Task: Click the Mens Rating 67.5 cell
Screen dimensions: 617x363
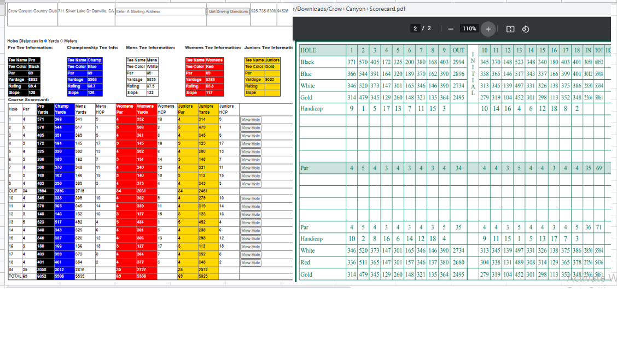Action: pyautogui.click(x=152, y=86)
